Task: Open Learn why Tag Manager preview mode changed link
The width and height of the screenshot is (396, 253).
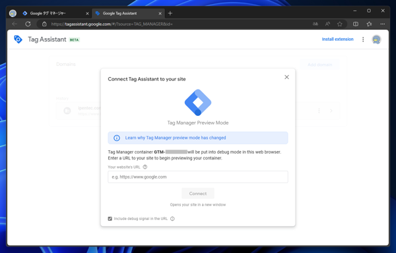Action: coord(176,138)
